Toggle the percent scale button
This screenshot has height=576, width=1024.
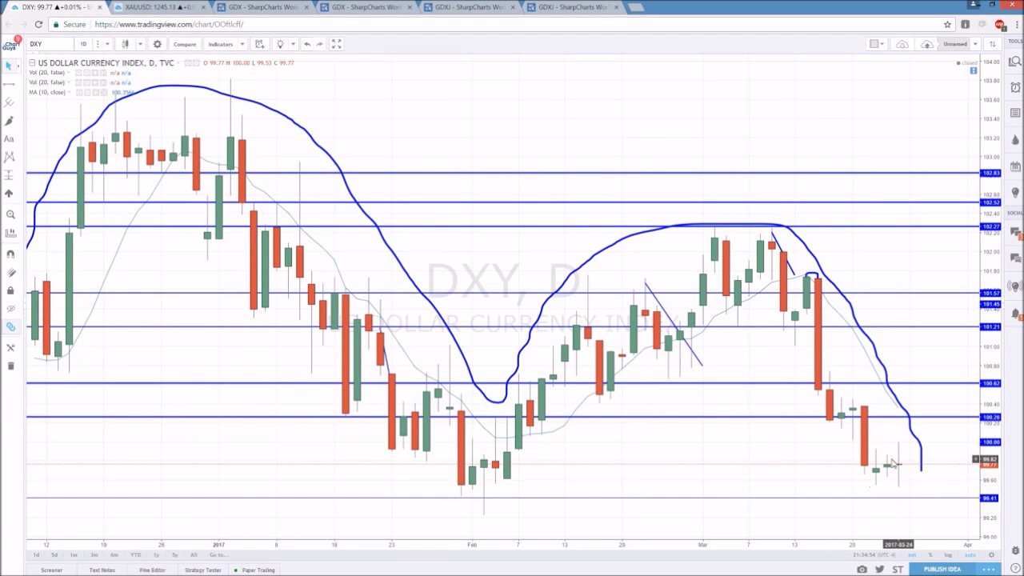click(x=930, y=555)
